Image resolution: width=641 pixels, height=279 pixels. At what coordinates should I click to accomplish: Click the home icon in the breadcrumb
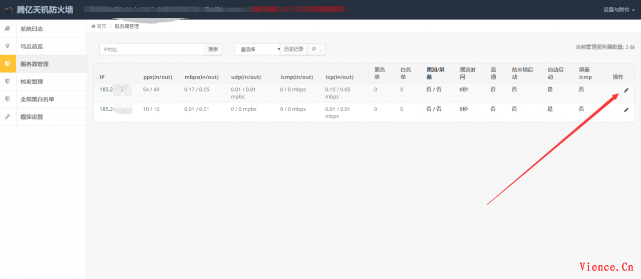tap(93, 26)
